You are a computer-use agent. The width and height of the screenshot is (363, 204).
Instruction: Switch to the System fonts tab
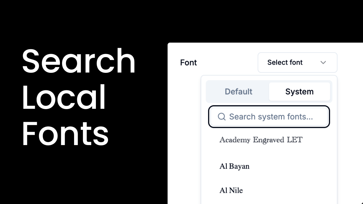[299, 92]
